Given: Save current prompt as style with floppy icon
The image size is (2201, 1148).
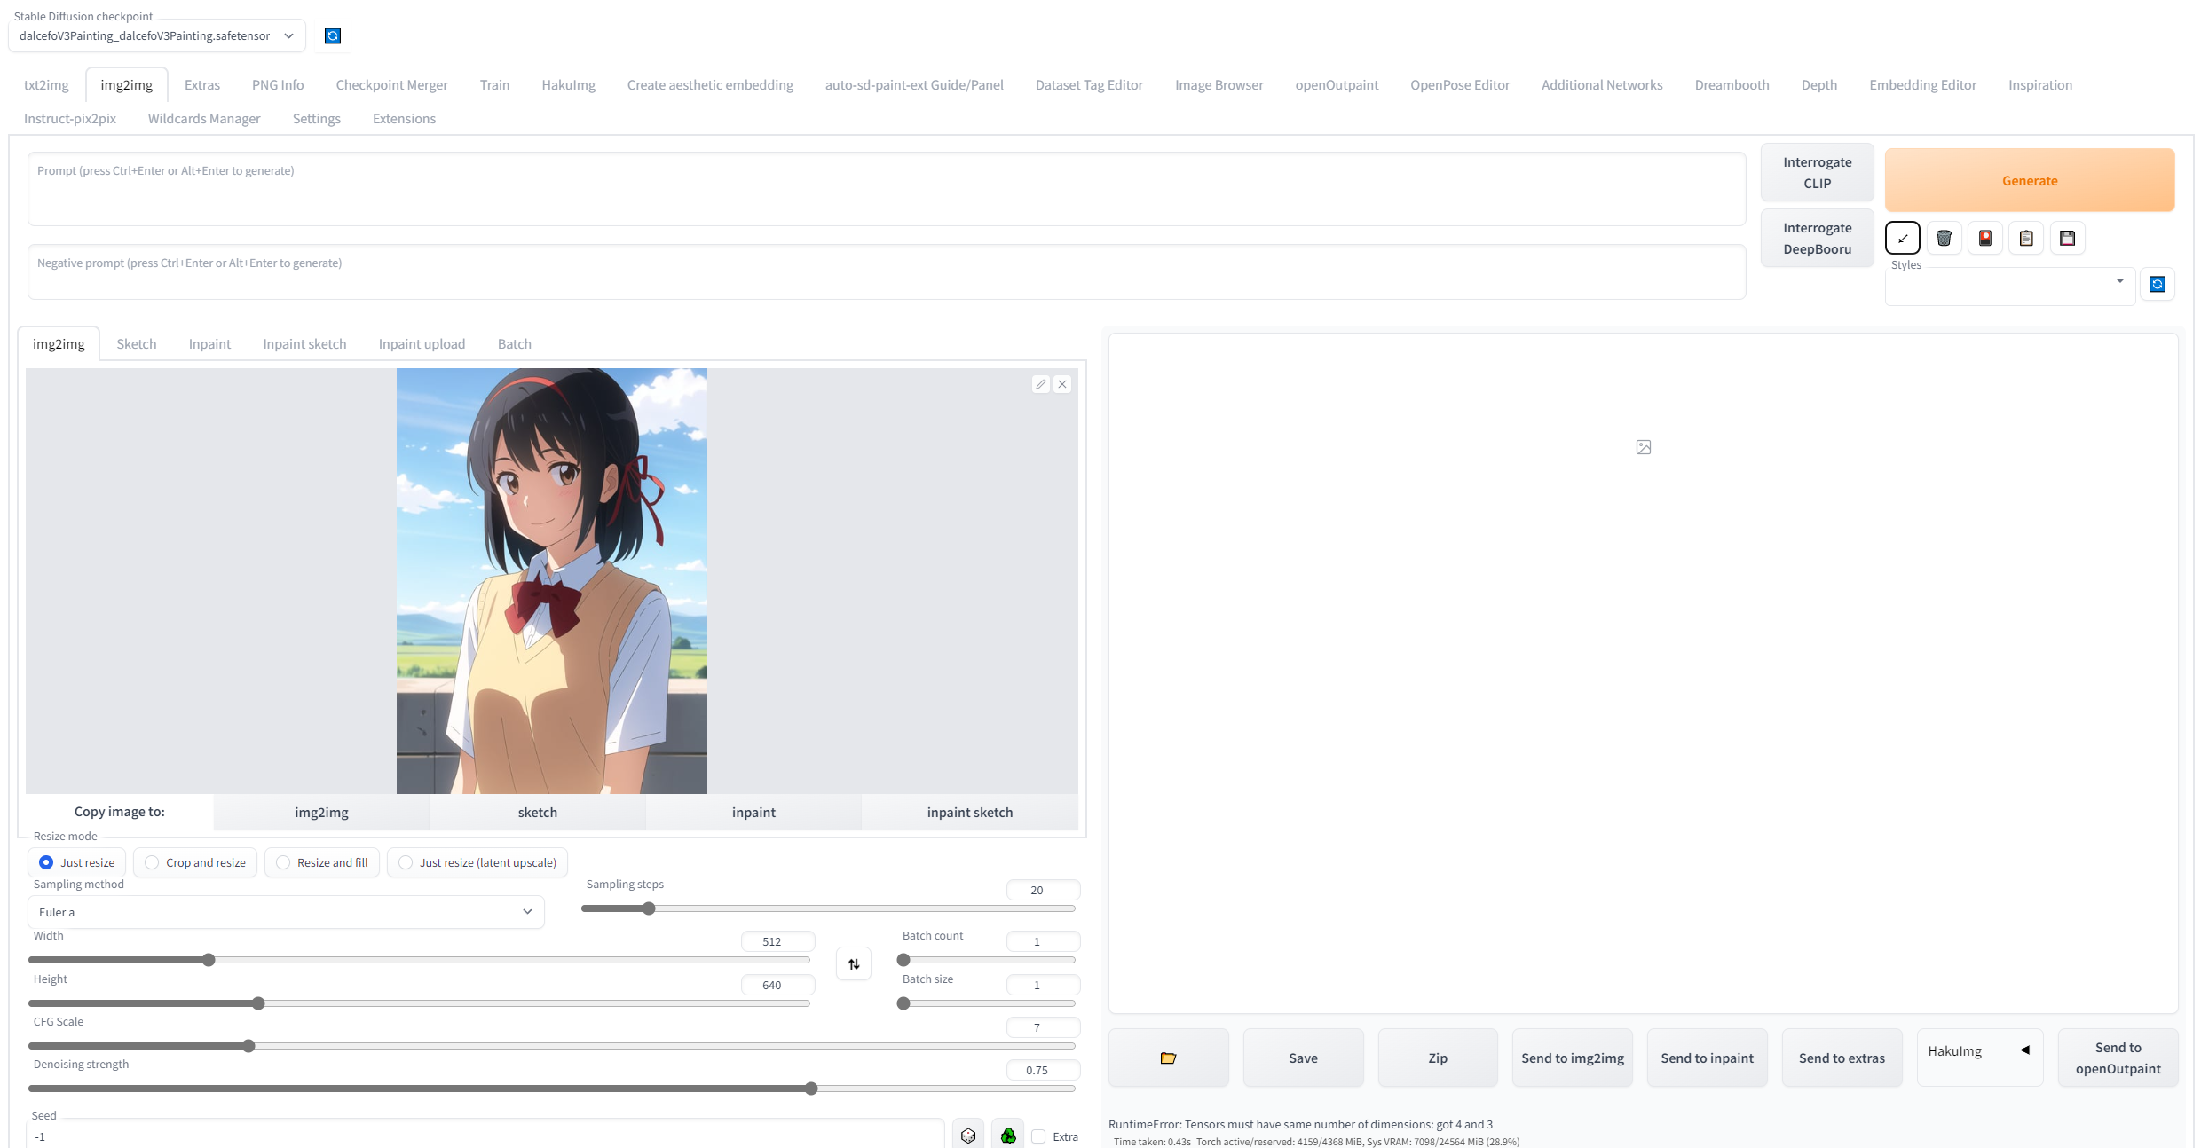Looking at the screenshot, I should [x=2068, y=237].
